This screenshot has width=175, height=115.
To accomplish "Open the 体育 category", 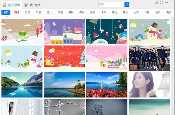I will (x=147, y=12).
